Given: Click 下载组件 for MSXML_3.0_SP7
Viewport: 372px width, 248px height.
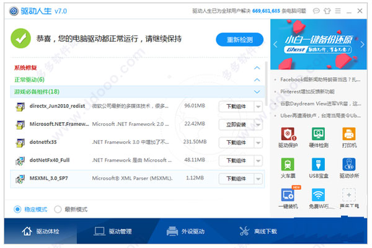Looking at the screenshot, I should pyautogui.click(x=236, y=179).
